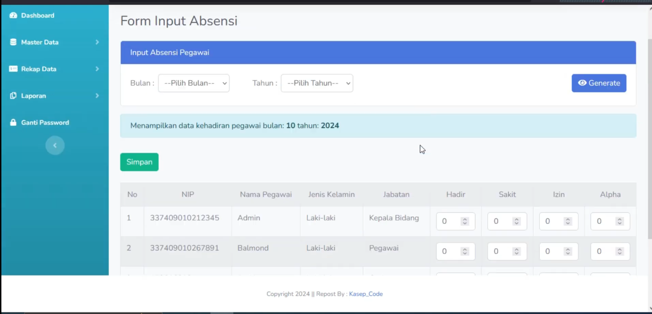Click the Kepala Bidang cell
The image size is (652, 314).
(396, 221)
